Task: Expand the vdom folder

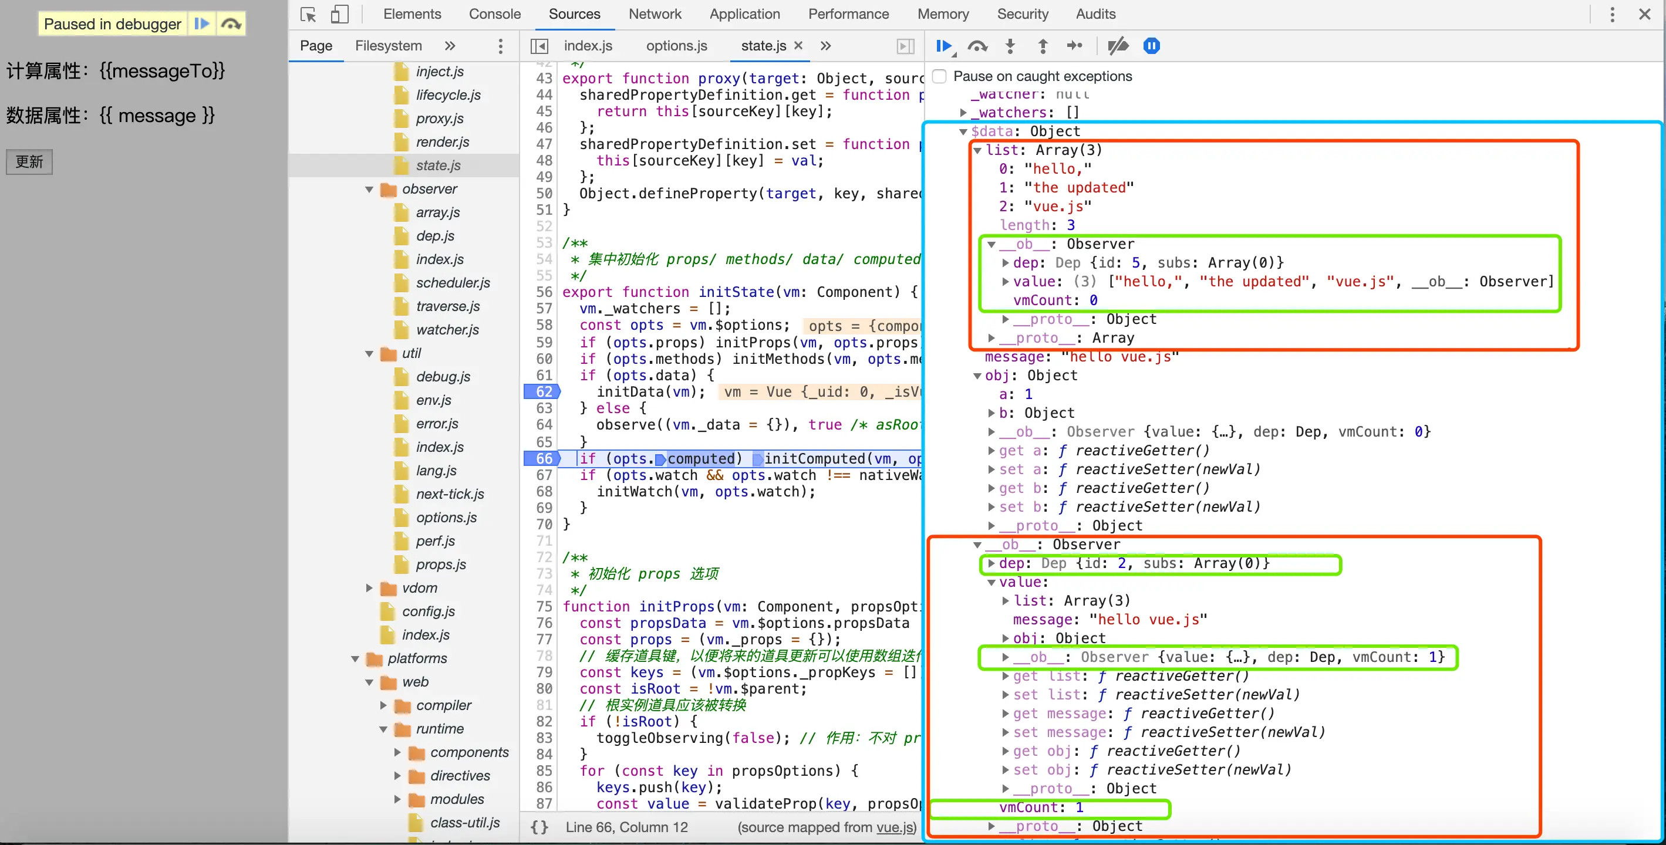Action: [x=369, y=589]
